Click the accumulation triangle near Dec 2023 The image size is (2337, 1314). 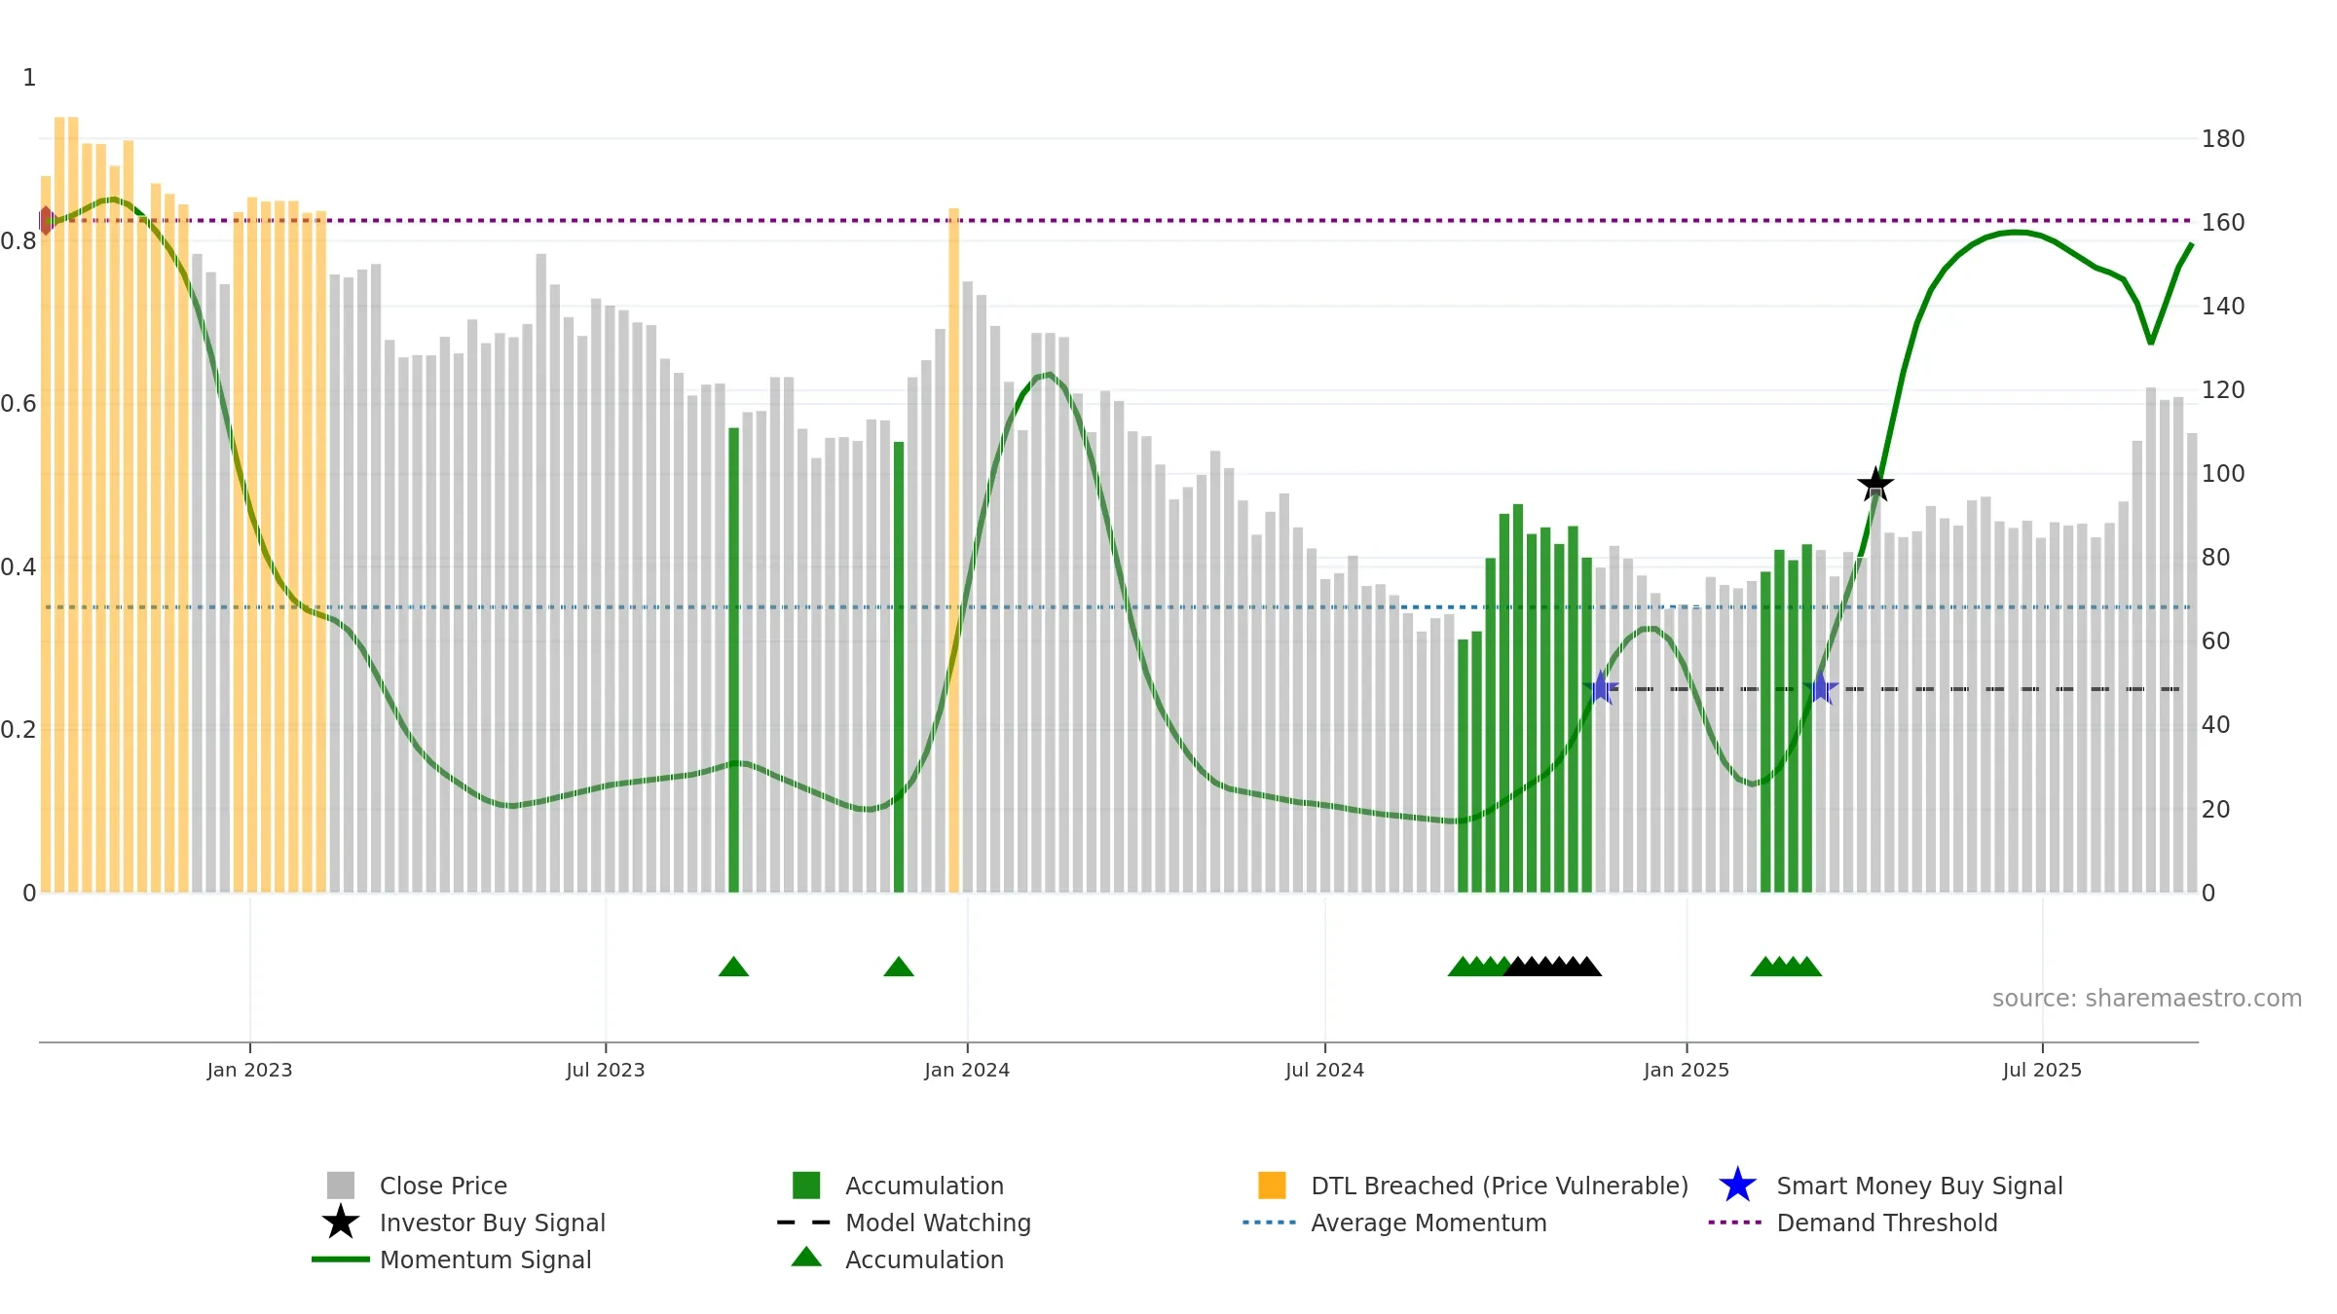tap(899, 967)
